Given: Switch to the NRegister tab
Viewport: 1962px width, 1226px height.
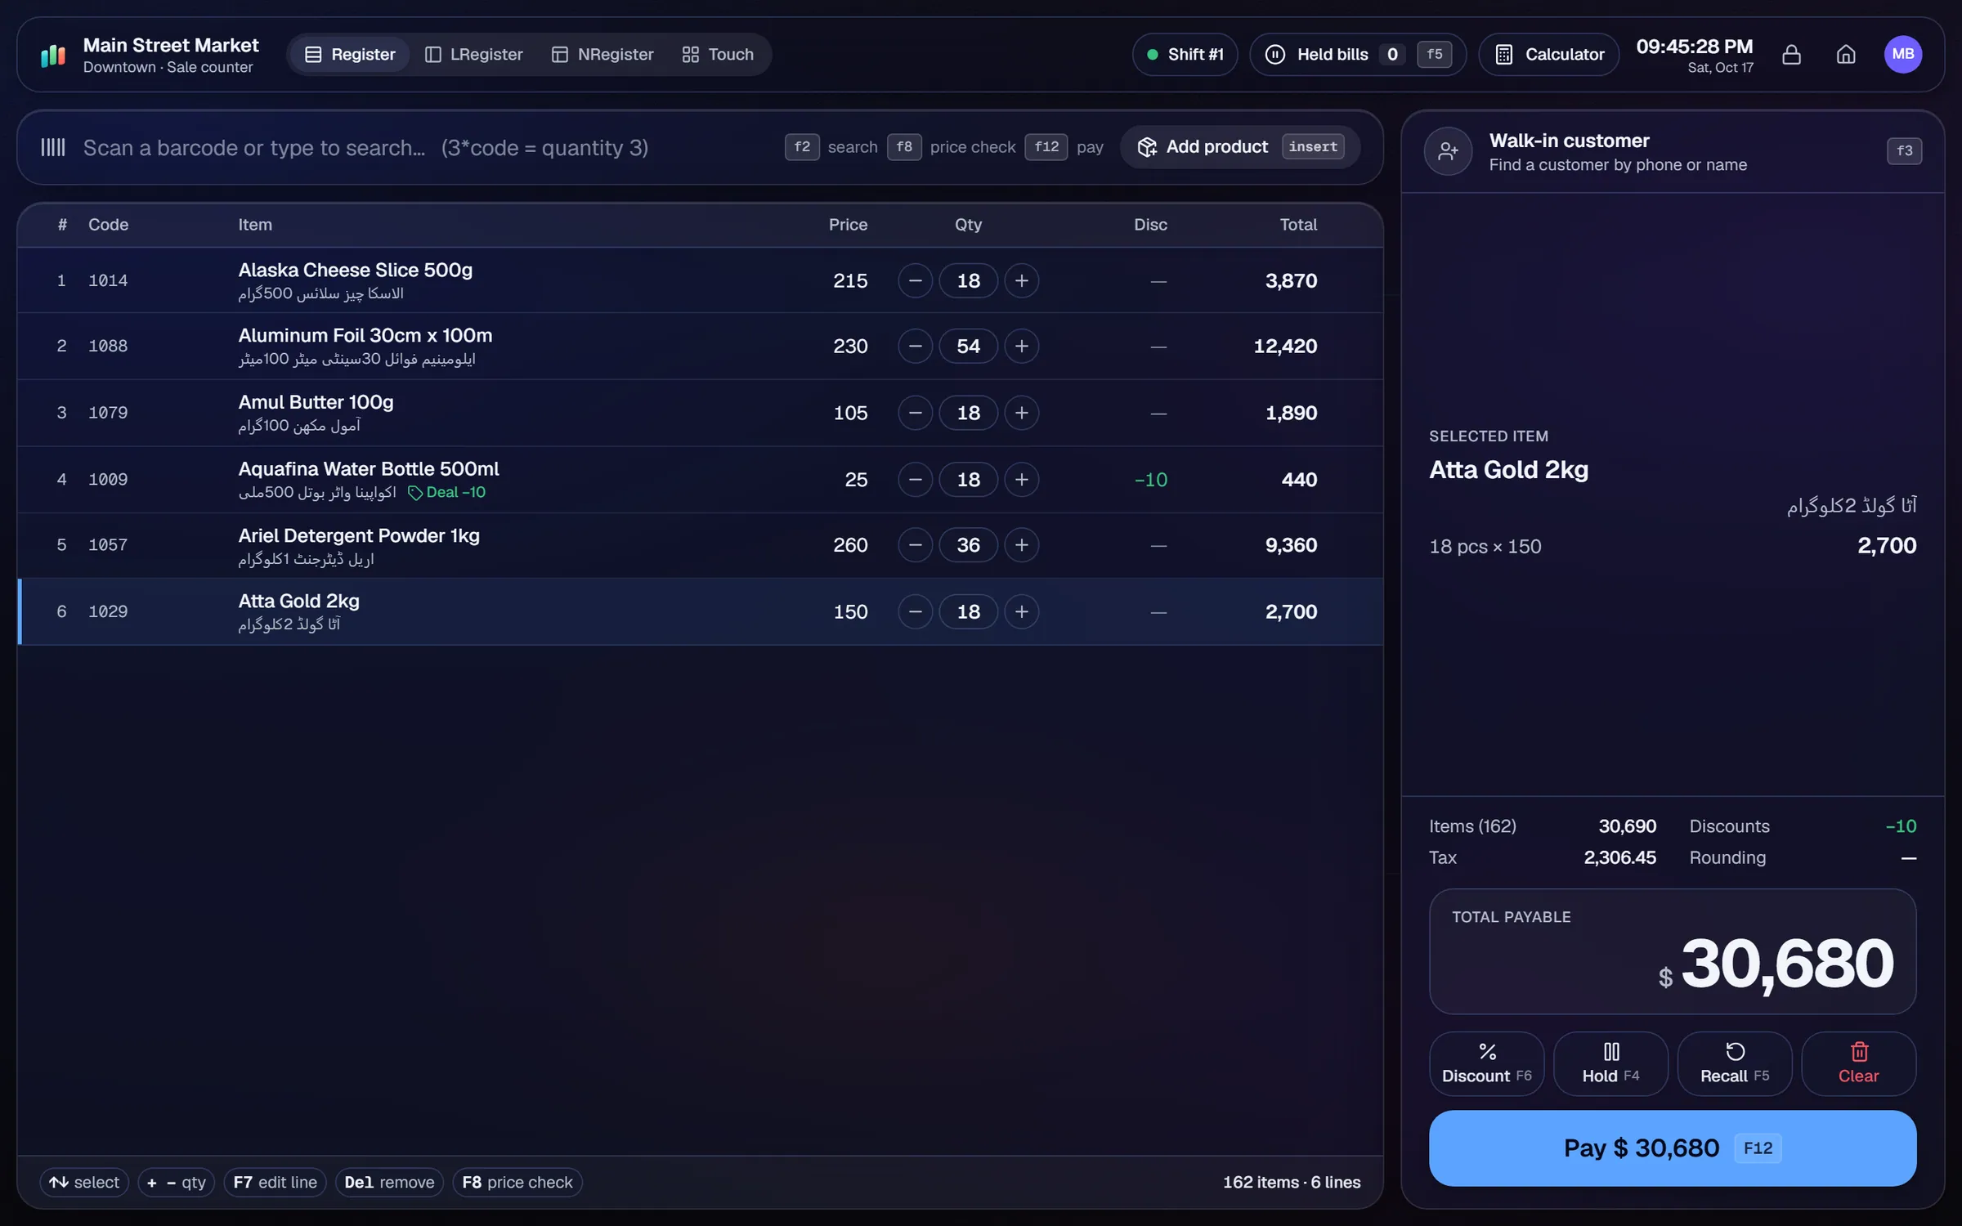Looking at the screenshot, I should (x=602, y=54).
